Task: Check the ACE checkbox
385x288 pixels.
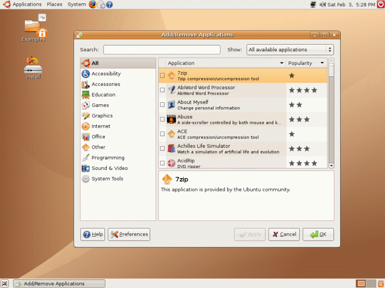Action: click(x=162, y=134)
